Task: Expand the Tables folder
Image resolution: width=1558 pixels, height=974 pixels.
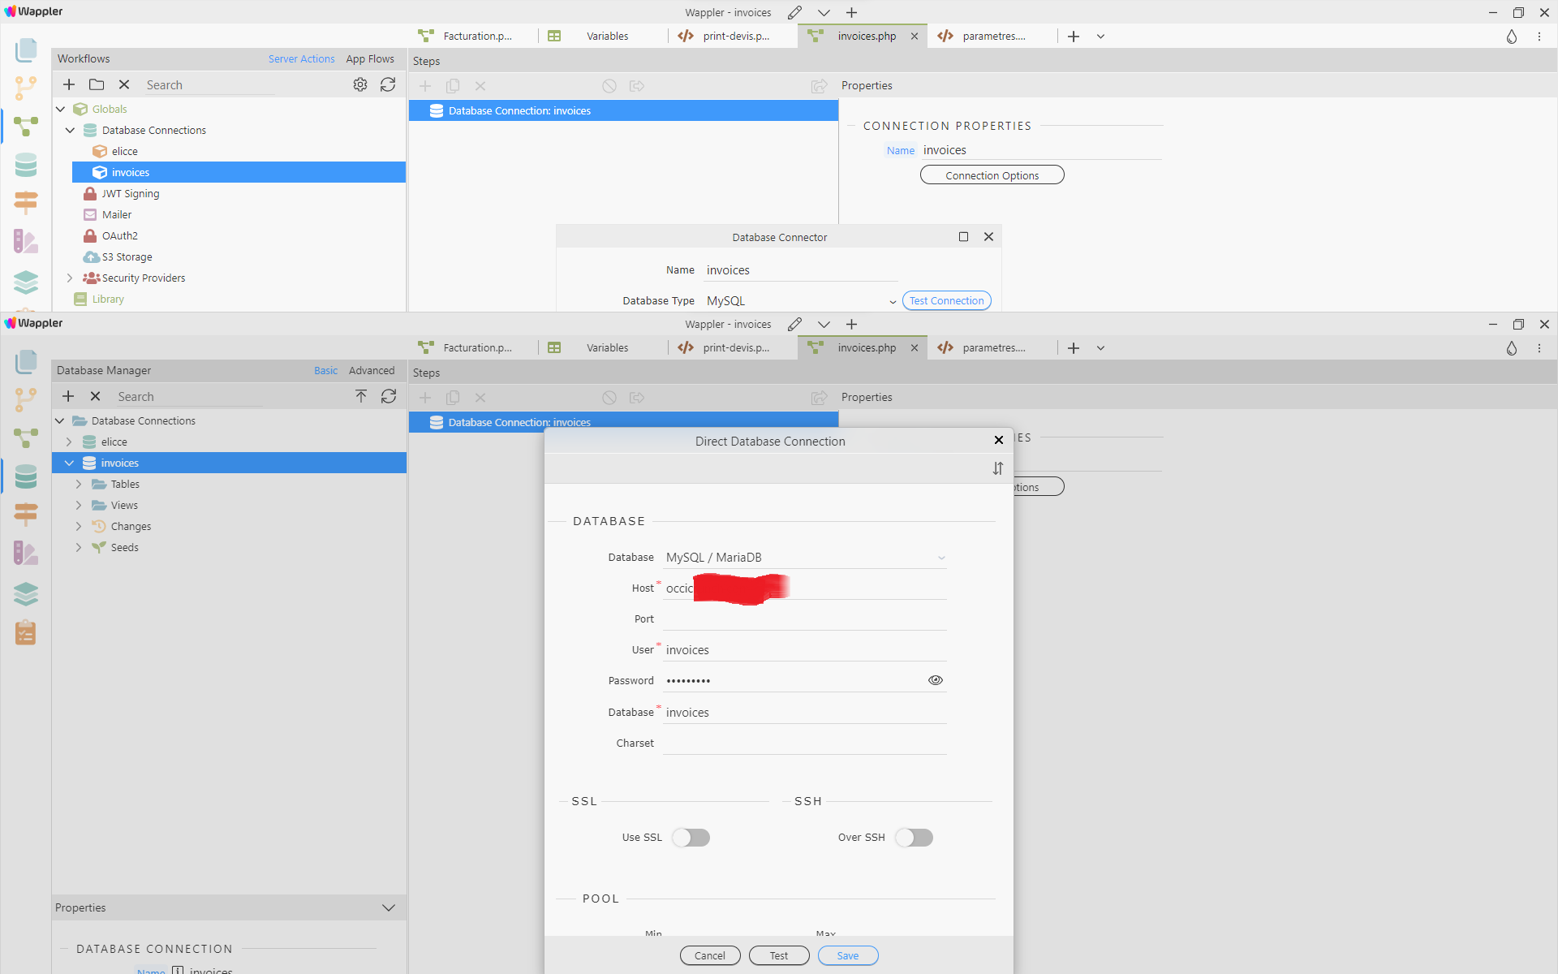Action: [79, 484]
